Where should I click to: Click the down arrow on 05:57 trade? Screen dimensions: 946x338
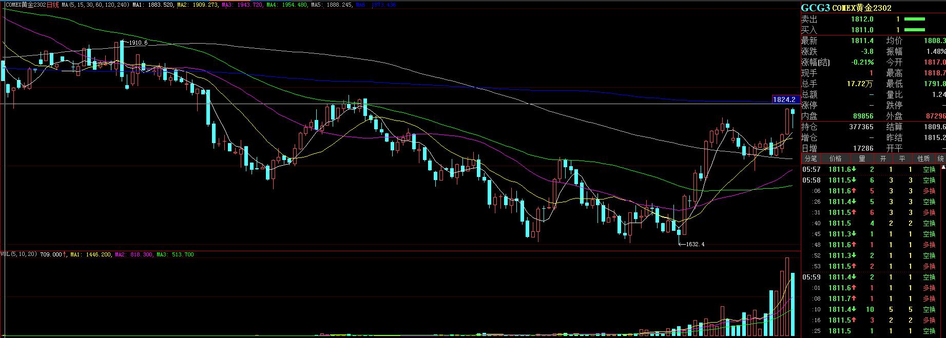pos(852,169)
